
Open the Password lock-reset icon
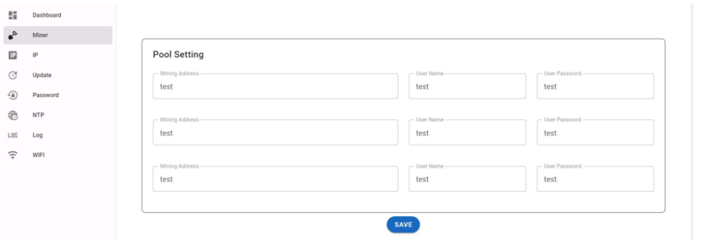[12, 95]
